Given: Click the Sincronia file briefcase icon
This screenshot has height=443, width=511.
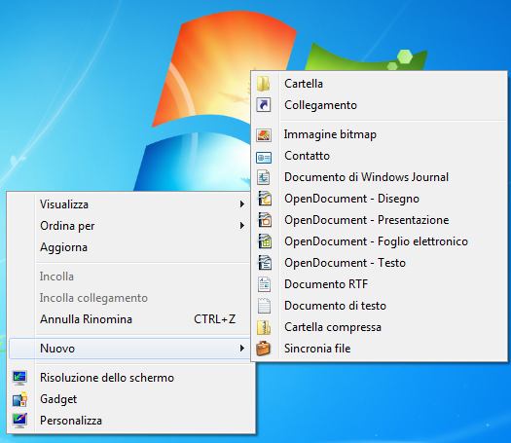Looking at the screenshot, I should (264, 348).
